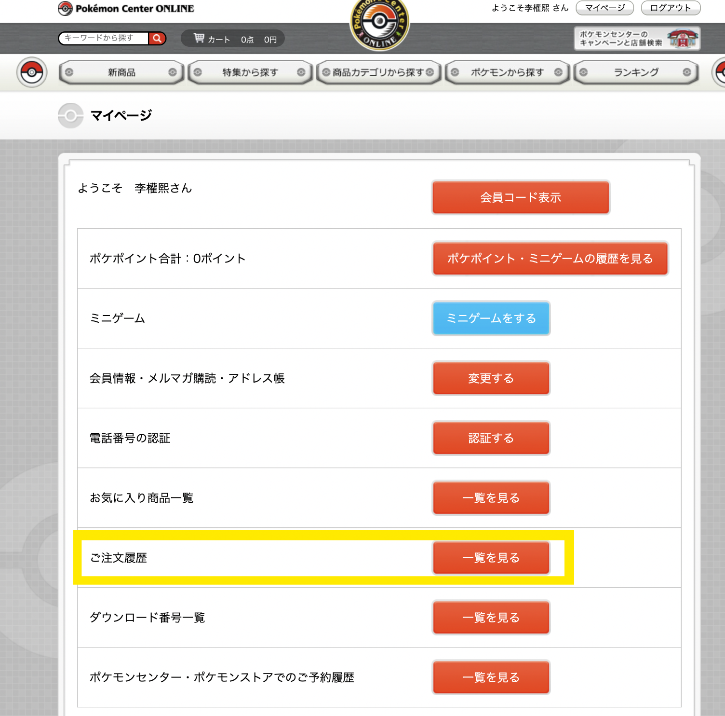Click the 会員コード表示 button
725x716 pixels.
[521, 197]
